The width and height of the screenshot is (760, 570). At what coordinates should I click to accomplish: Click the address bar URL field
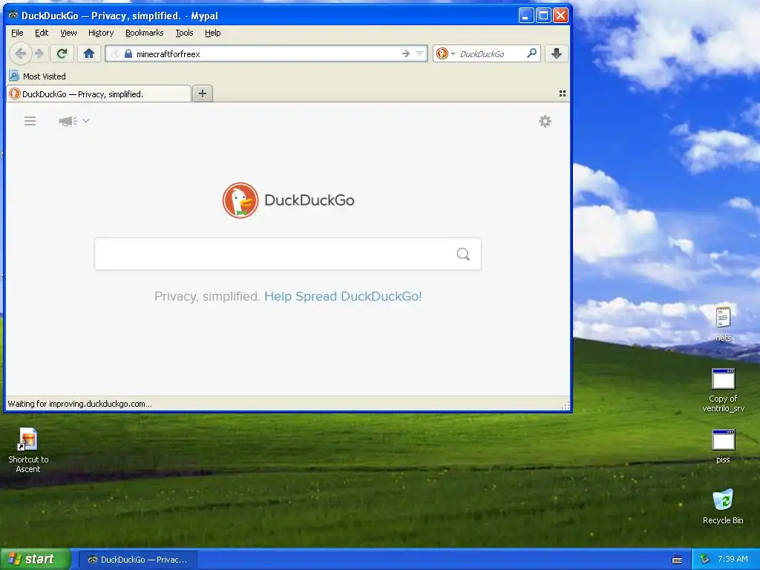click(x=266, y=53)
